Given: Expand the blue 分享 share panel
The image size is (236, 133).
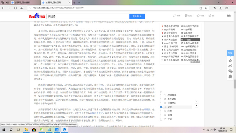Looking at the screenshot, I should tap(230, 53).
